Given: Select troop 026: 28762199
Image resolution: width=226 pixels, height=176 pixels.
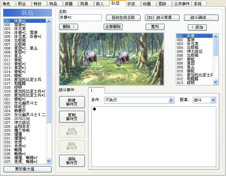Looking at the screenshot, I should point(25,119).
